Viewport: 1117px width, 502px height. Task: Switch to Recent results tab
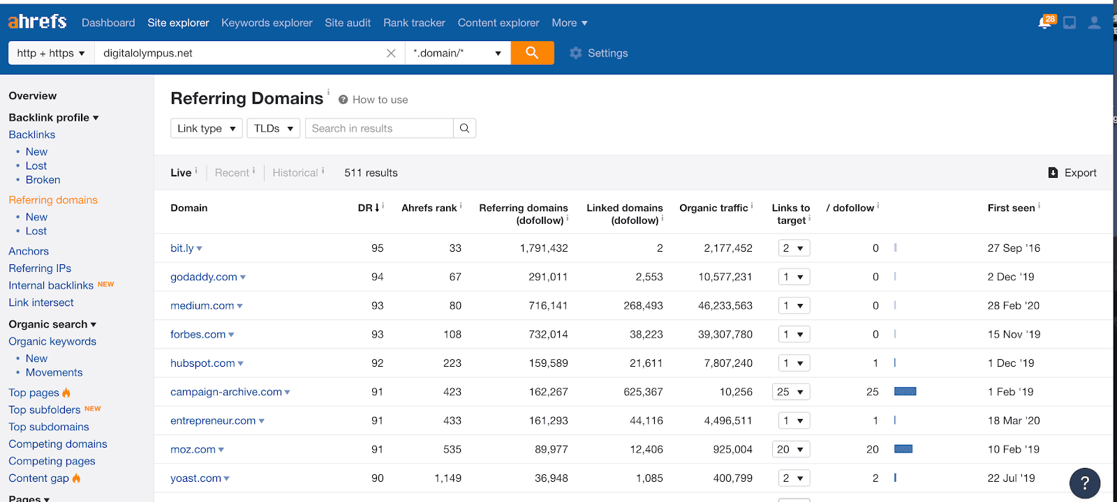pyautogui.click(x=232, y=173)
